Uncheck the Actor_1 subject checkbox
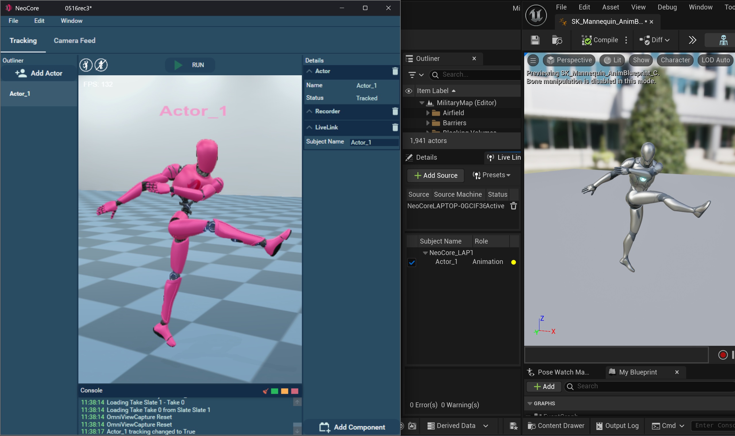 tap(412, 262)
